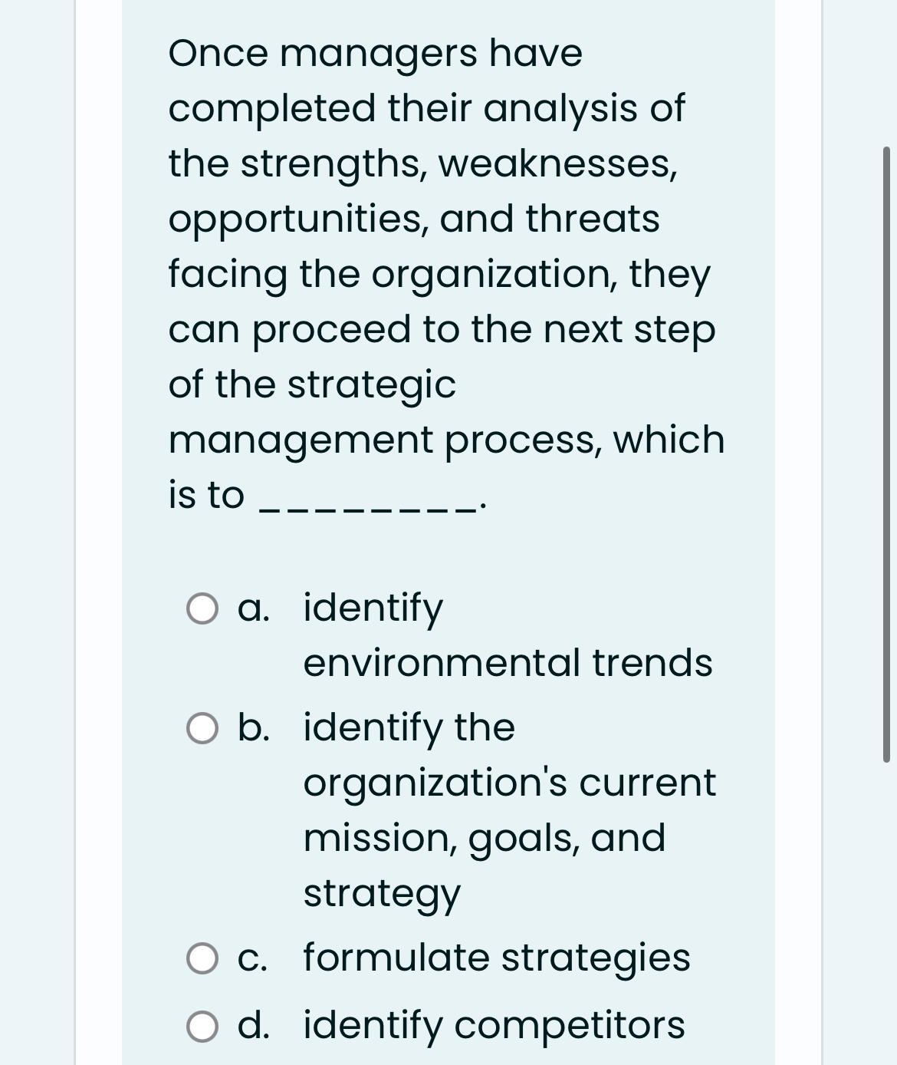Click the letter label 'c.'

(x=253, y=960)
